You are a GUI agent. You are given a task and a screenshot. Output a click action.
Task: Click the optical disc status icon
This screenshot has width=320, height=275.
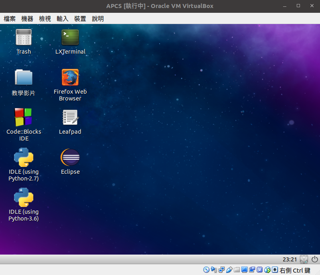pos(207,270)
